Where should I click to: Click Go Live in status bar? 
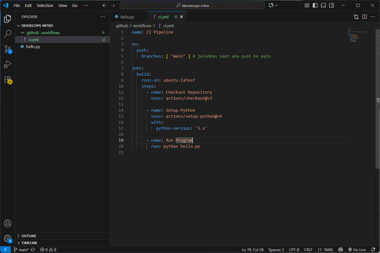pos(357,250)
